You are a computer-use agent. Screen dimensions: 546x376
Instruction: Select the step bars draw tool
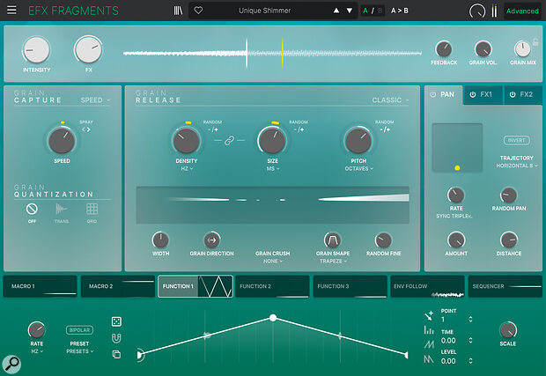(x=429, y=329)
